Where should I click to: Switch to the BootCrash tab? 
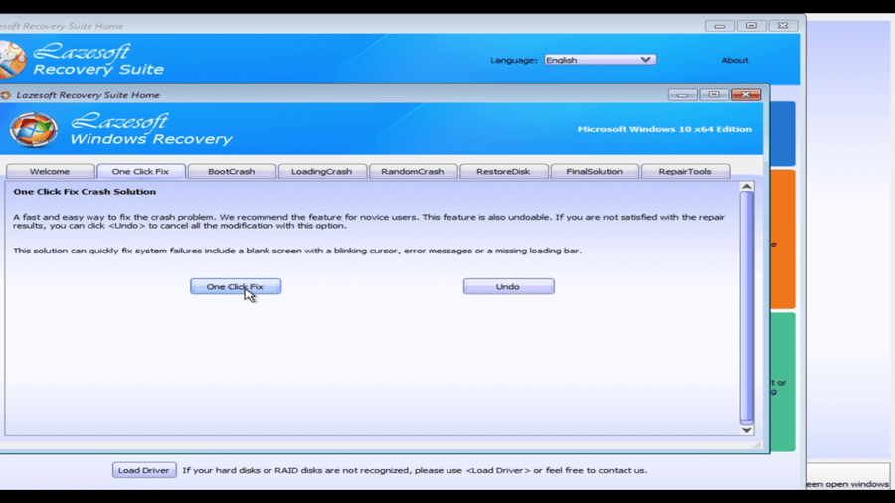click(231, 171)
